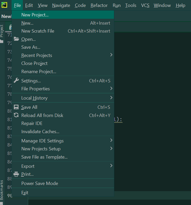Open the Refactor menu
Viewport: 191px width, 205px height.
(99, 5)
